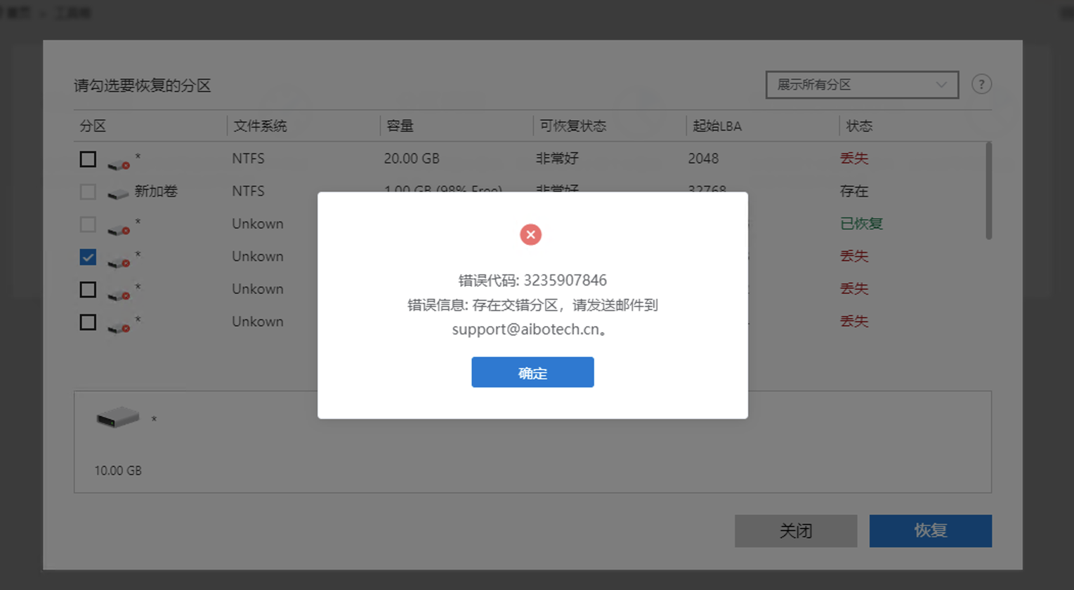Click the 文件系统 column header
The width and height of the screenshot is (1074, 590).
click(x=260, y=126)
